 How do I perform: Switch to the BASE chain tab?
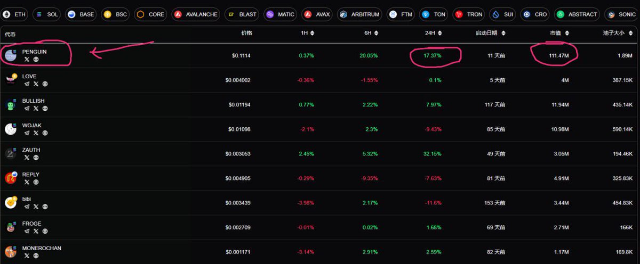click(81, 14)
